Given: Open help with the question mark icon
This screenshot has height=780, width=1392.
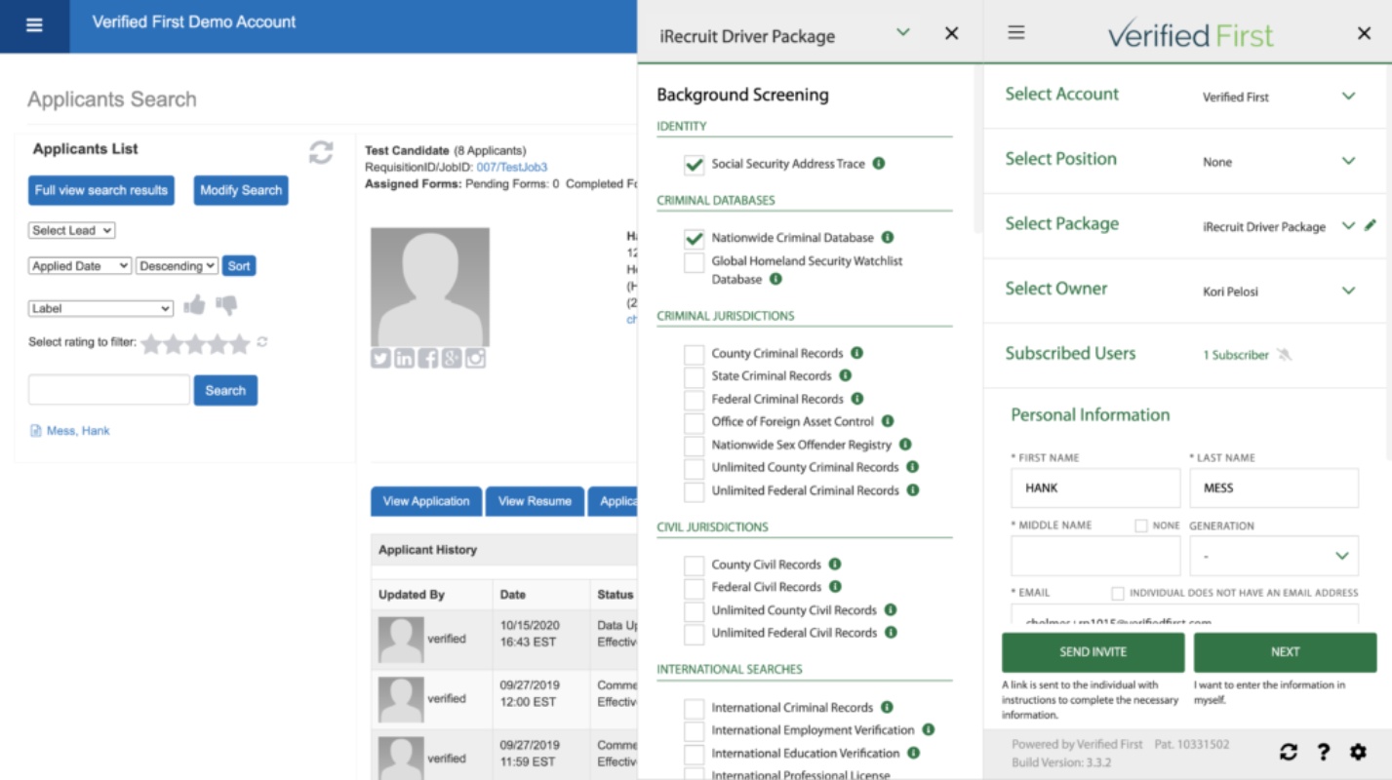Looking at the screenshot, I should pyautogui.click(x=1324, y=752).
